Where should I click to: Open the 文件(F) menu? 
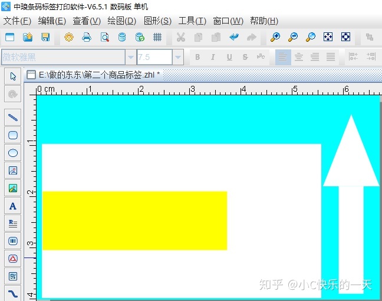pyautogui.click(x=17, y=21)
